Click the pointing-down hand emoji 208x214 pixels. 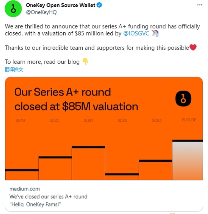(x=85, y=62)
